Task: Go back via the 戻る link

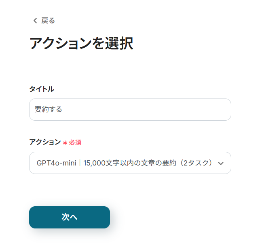Action: pyautogui.click(x=48, y=21)
